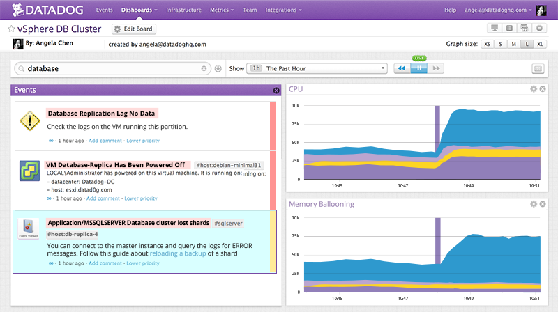Lower priority of MSSQLSERVER event
The image size is (558, 312).
click(x=143, y=263)
